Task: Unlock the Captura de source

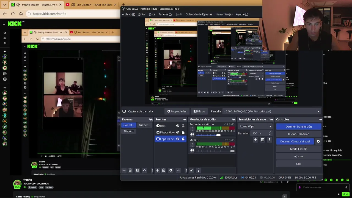Action: [x=183, y=139]
